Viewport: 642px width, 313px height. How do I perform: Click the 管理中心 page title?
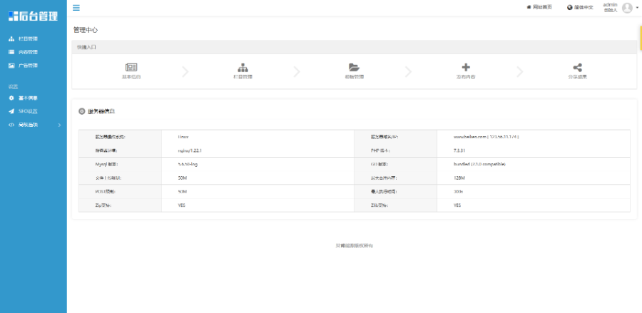[86, 30]
